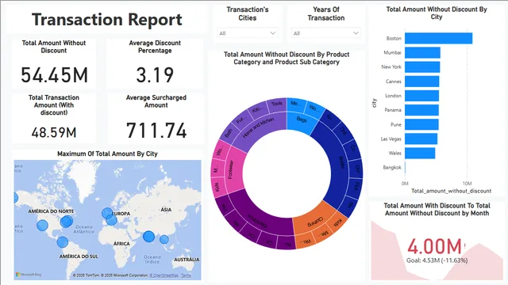Click the 4.00M KPI value

coord(434,246)
